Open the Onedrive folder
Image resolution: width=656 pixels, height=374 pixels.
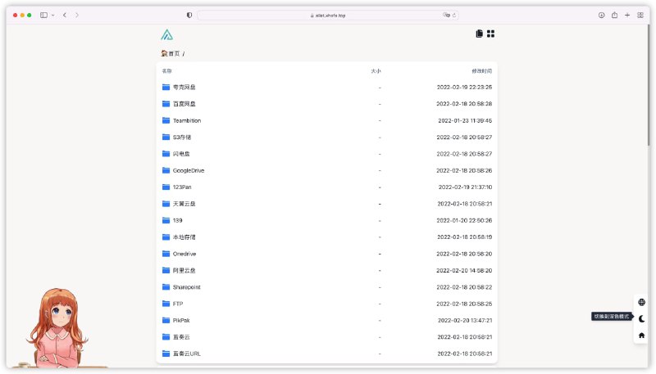click(x=184, y=254)
